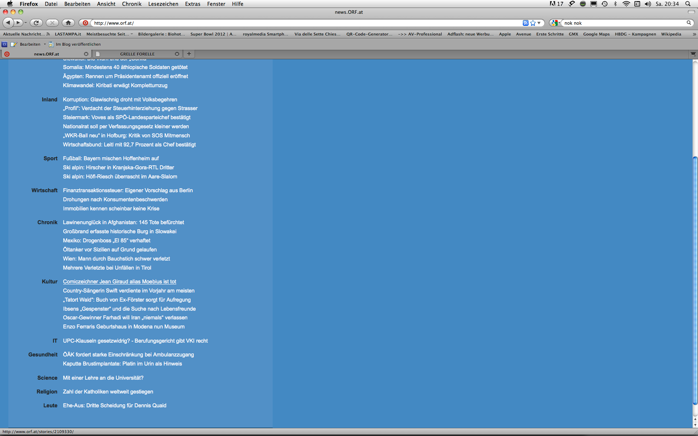Open the Google search engine dropdown

tap(555, 23)
